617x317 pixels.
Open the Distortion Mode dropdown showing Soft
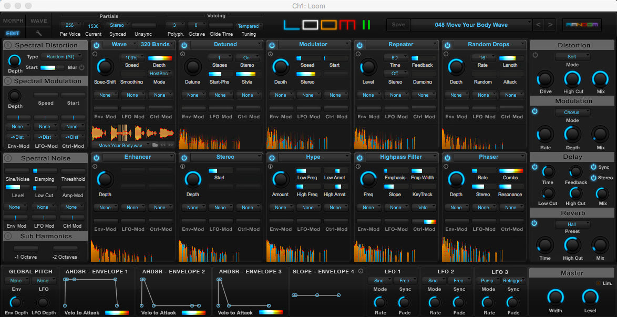[572, 56]
